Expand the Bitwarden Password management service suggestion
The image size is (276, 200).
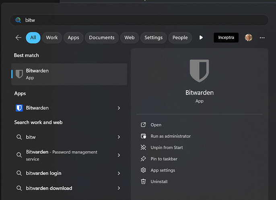(119, 155)
